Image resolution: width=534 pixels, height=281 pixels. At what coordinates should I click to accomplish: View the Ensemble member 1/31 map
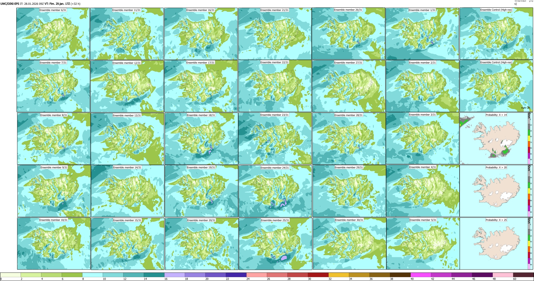422,34
